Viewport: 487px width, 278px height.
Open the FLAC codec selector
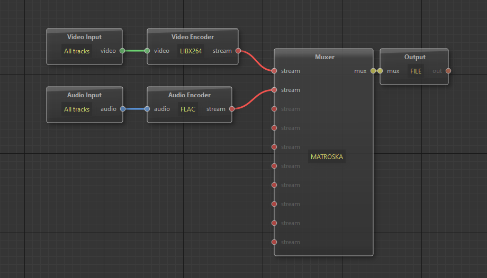click(x=188, y=109)
